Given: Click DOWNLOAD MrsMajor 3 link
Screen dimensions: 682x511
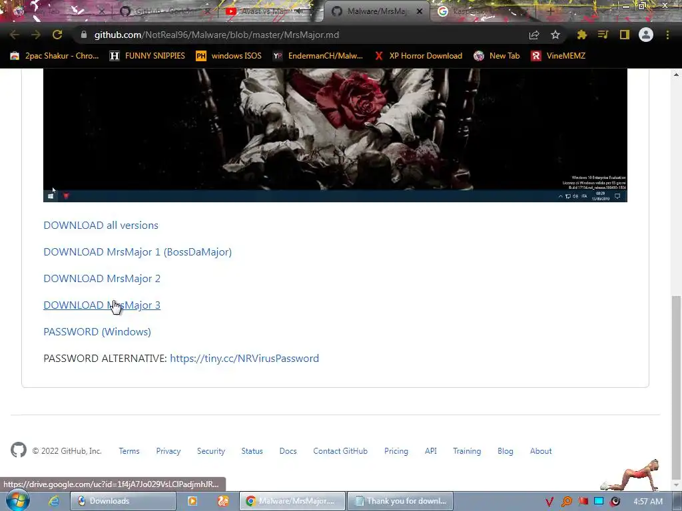Looking at the screenshot, I should 102,305.
